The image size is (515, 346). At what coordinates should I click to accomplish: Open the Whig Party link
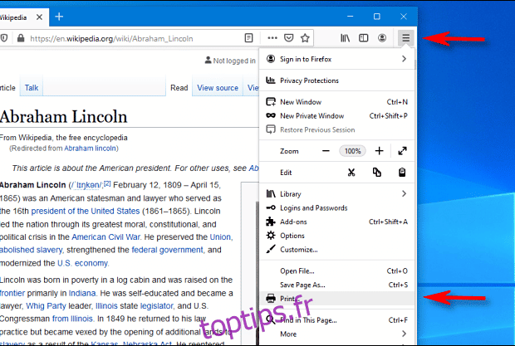46,305
